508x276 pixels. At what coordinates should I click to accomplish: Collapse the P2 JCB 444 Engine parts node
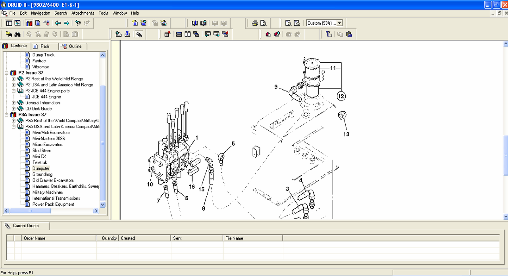point(13,91)
